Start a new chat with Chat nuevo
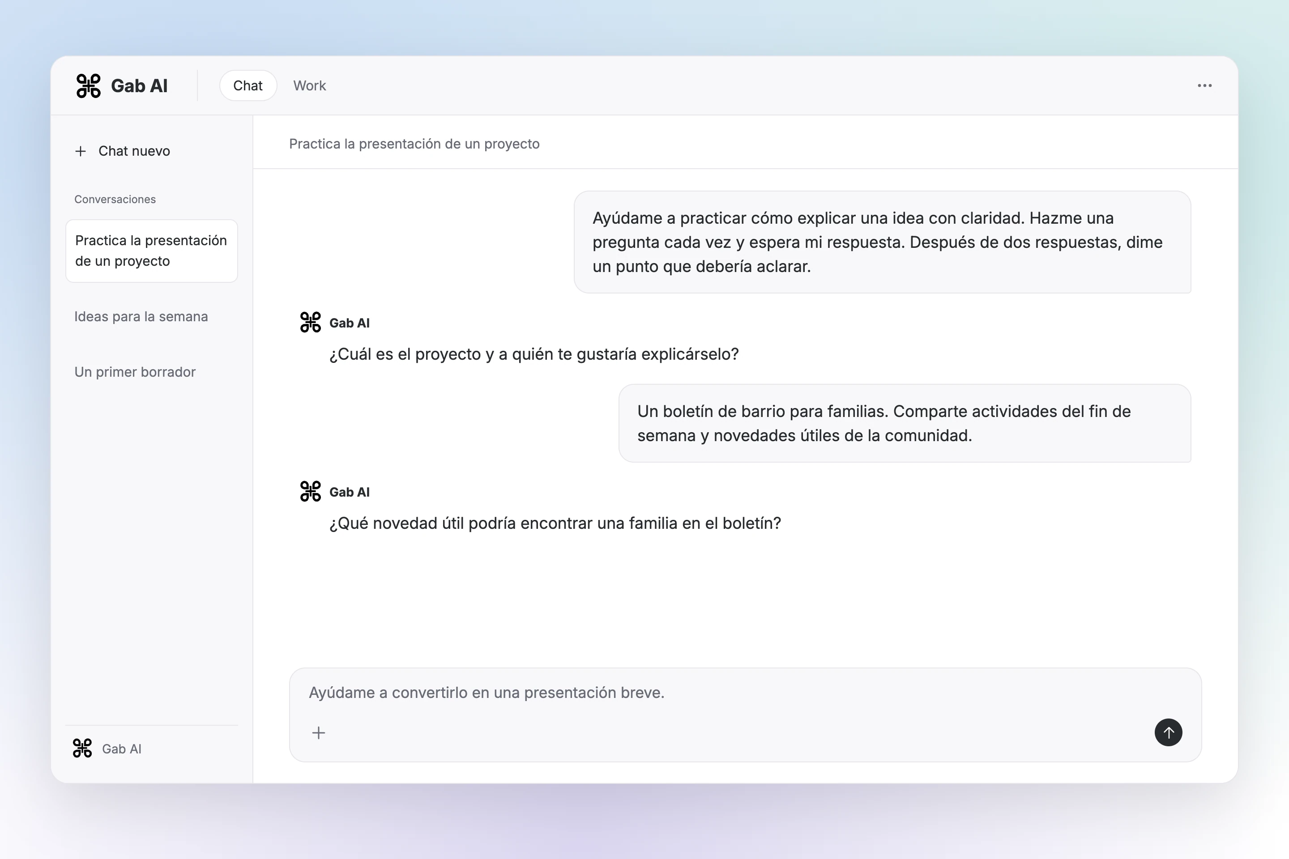 123,151
